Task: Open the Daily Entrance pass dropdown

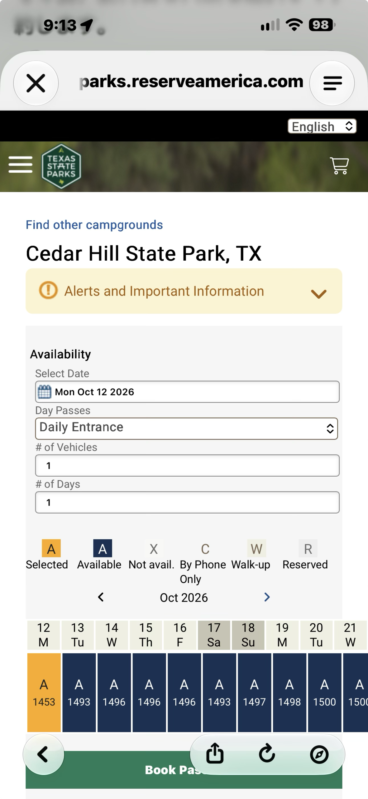Action: tap(187, 429)
